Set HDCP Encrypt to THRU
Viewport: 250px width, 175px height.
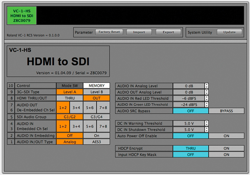click(x=191, y=148)
